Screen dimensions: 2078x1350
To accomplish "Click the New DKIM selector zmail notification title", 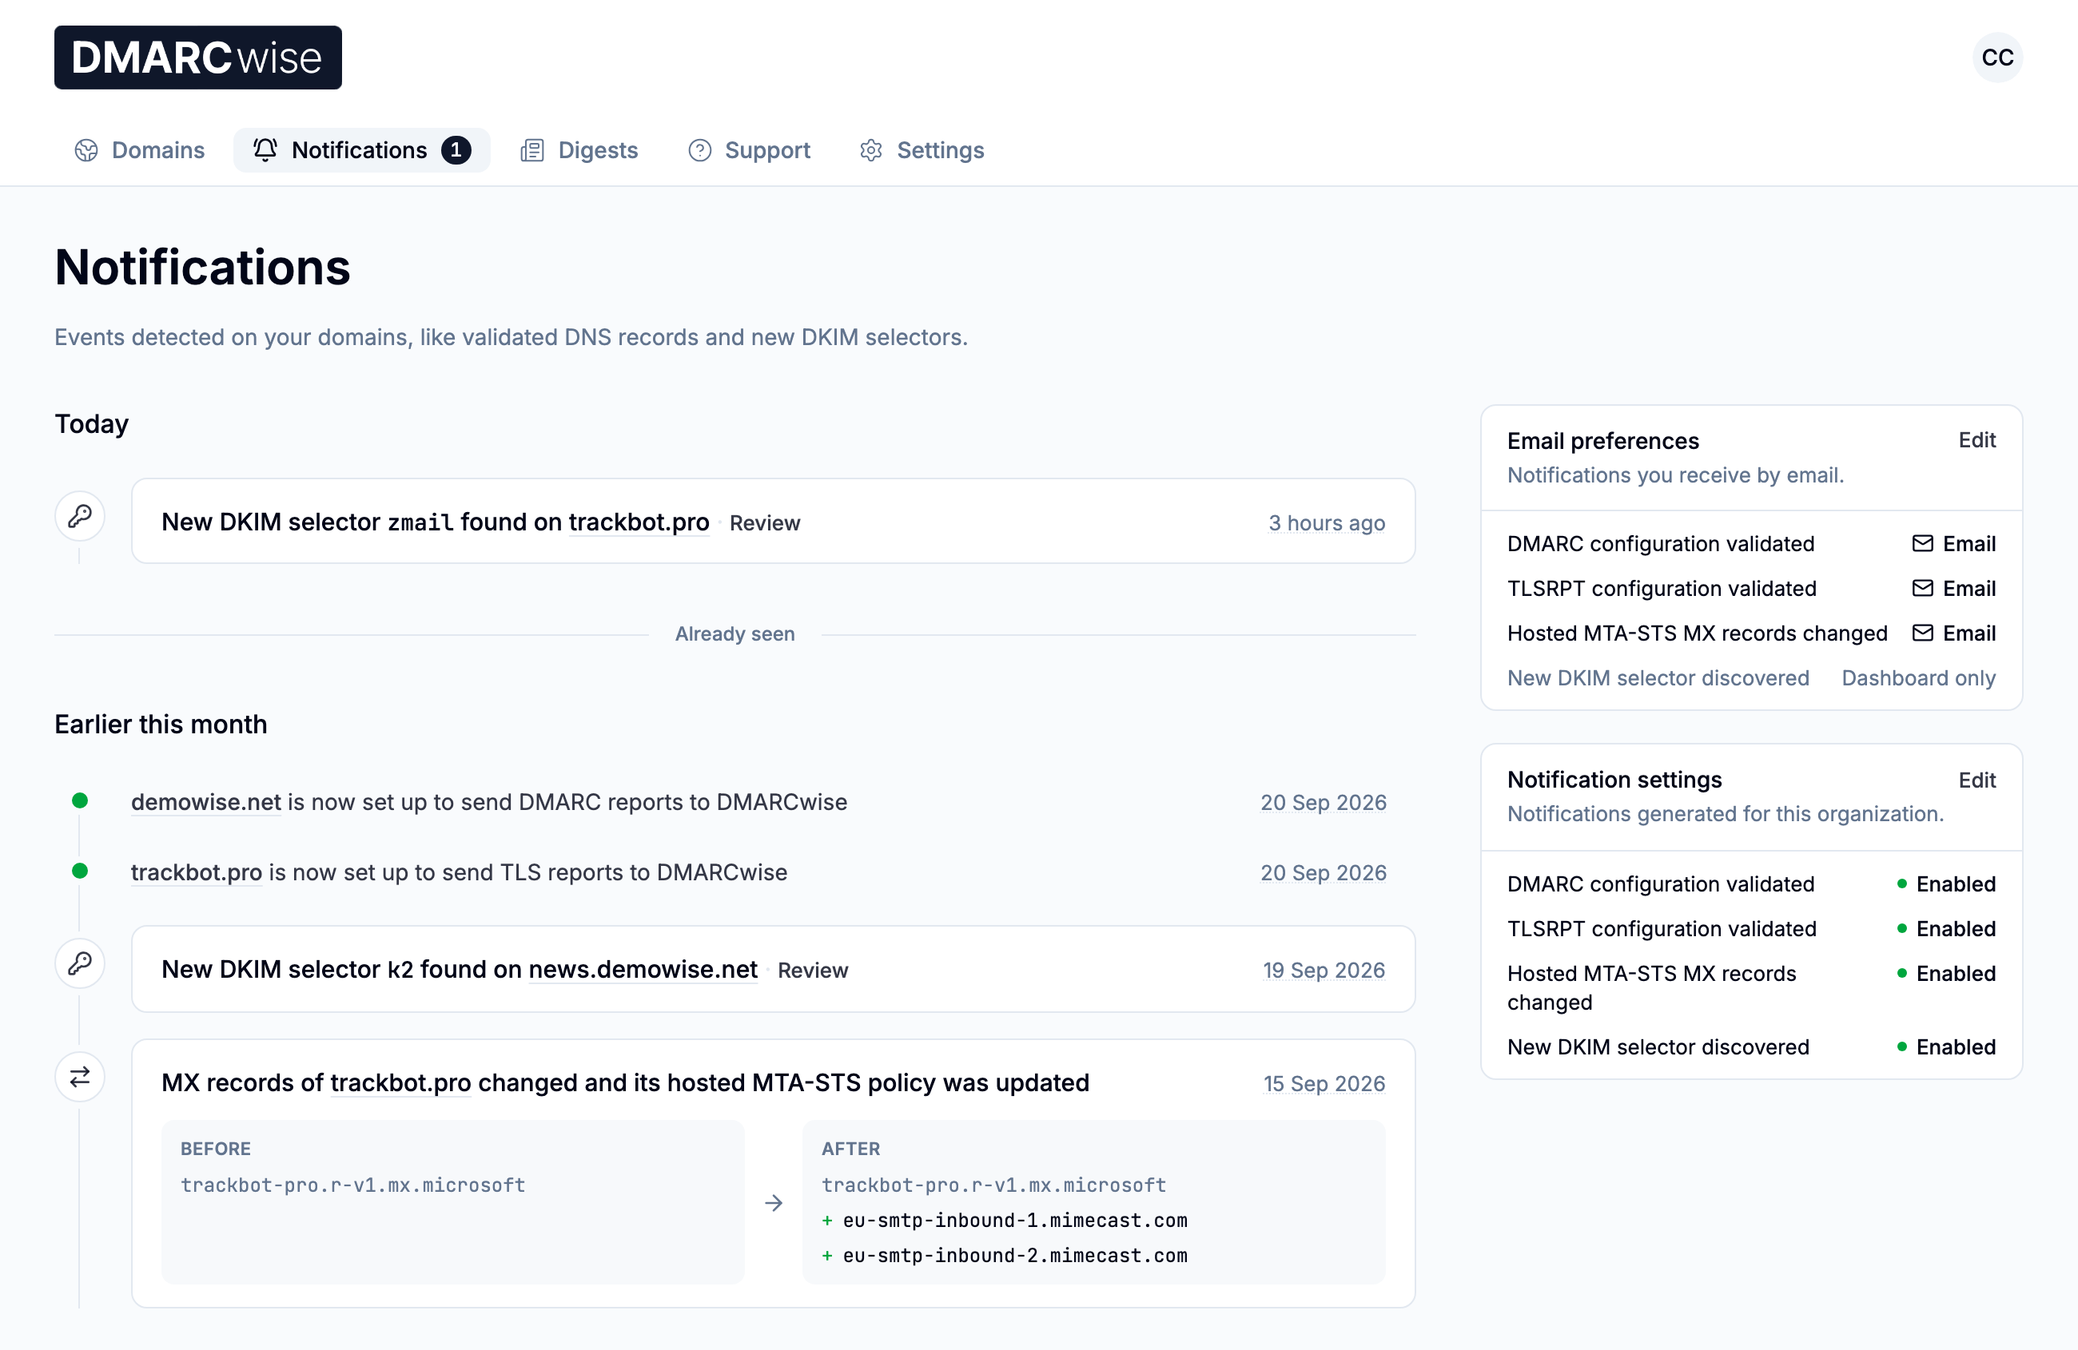I will click(435, 522).
